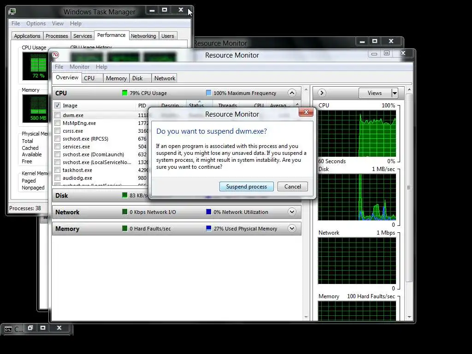Open Task Manager Options menu
Viewport: 472px width, 354px height.
[36, 24]
